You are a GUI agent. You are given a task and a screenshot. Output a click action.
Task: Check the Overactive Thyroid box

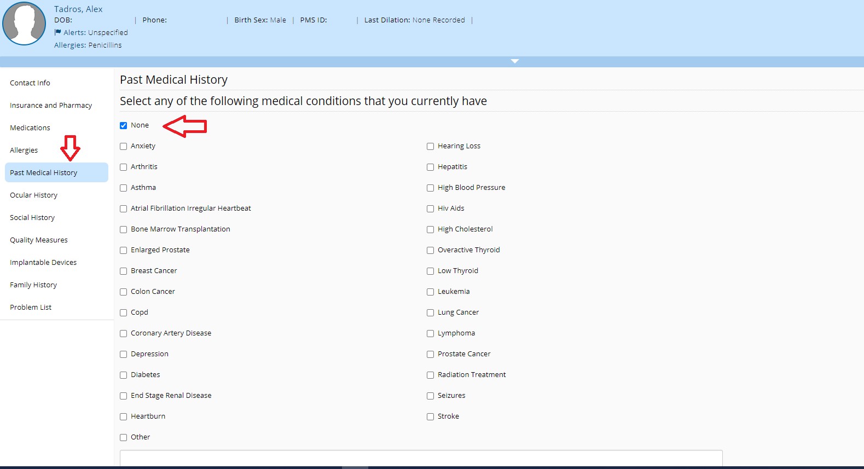[431, 250]
